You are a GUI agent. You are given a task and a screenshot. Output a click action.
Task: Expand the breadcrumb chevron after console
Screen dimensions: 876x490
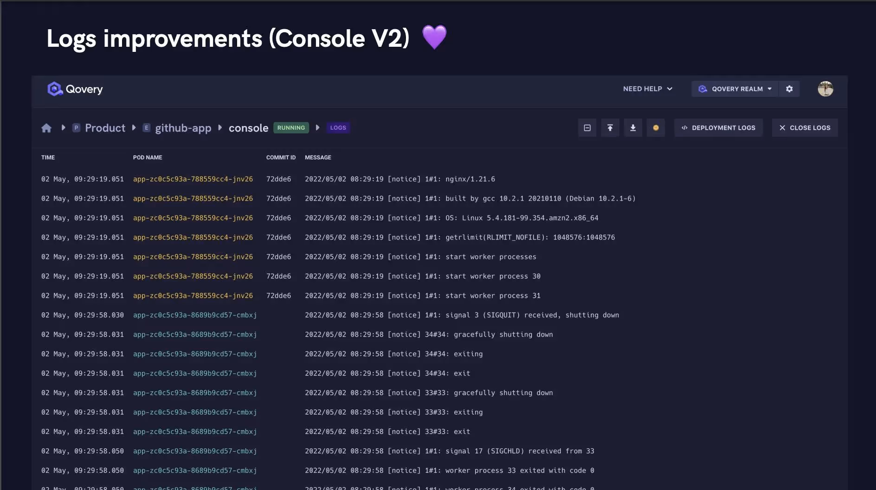point(317,128)
